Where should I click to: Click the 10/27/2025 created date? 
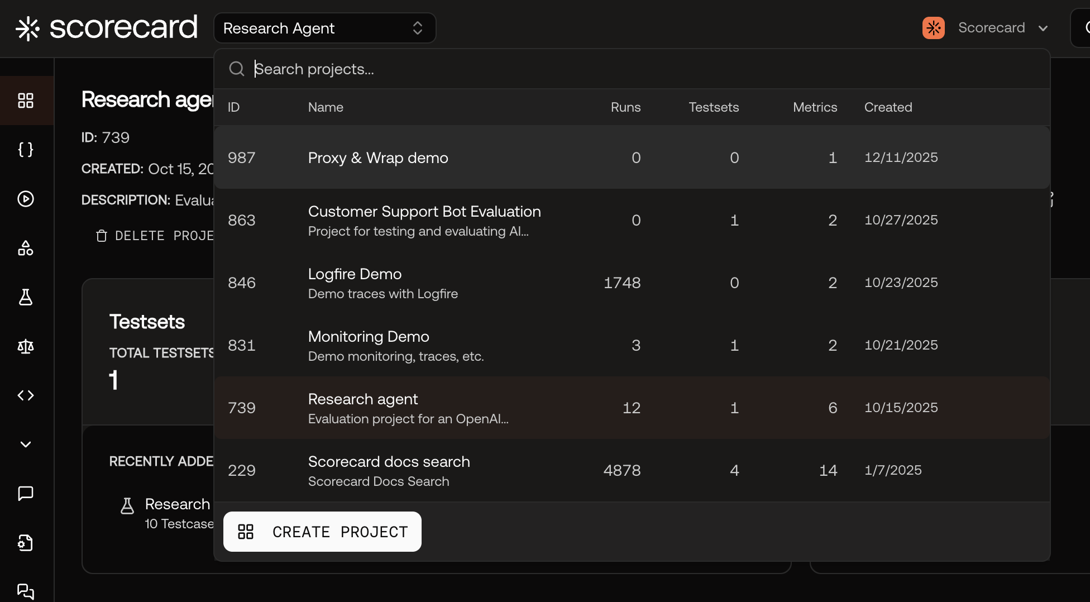(901, 220)
